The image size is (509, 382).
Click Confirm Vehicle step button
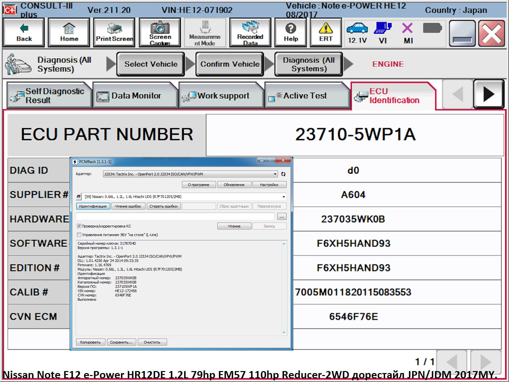[230, 64]
